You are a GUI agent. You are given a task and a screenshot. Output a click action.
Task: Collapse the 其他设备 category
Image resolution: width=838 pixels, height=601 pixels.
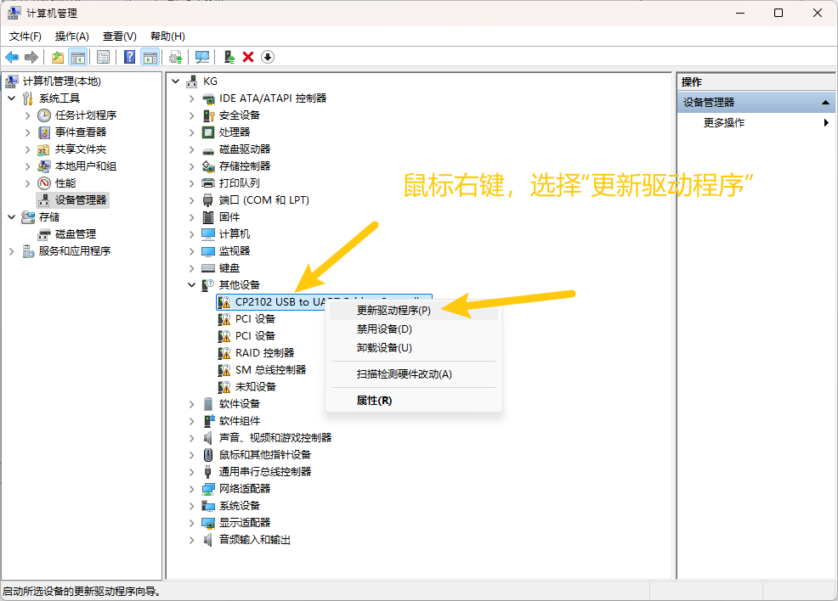[192, 285]
